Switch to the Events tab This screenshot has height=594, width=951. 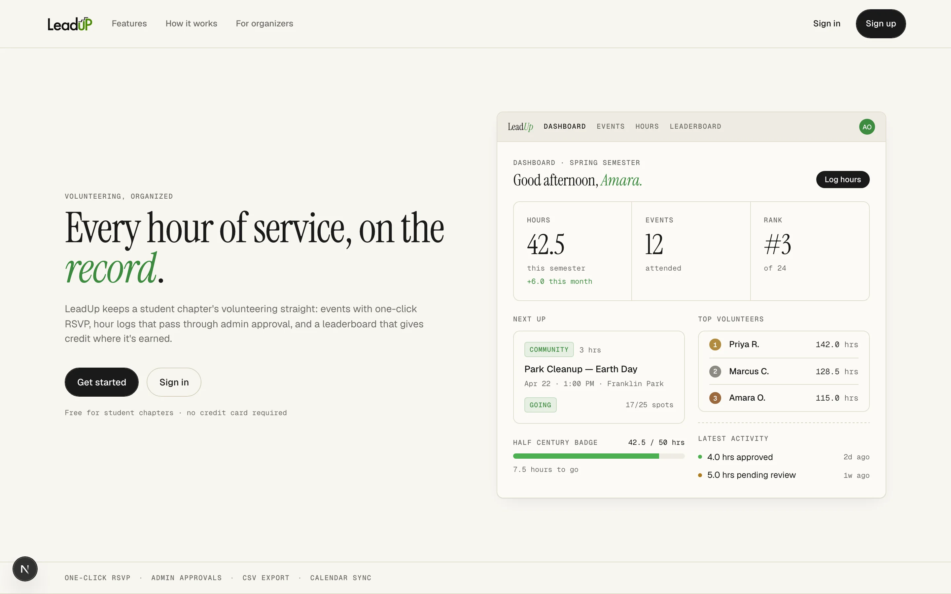[x=611, y=126]
